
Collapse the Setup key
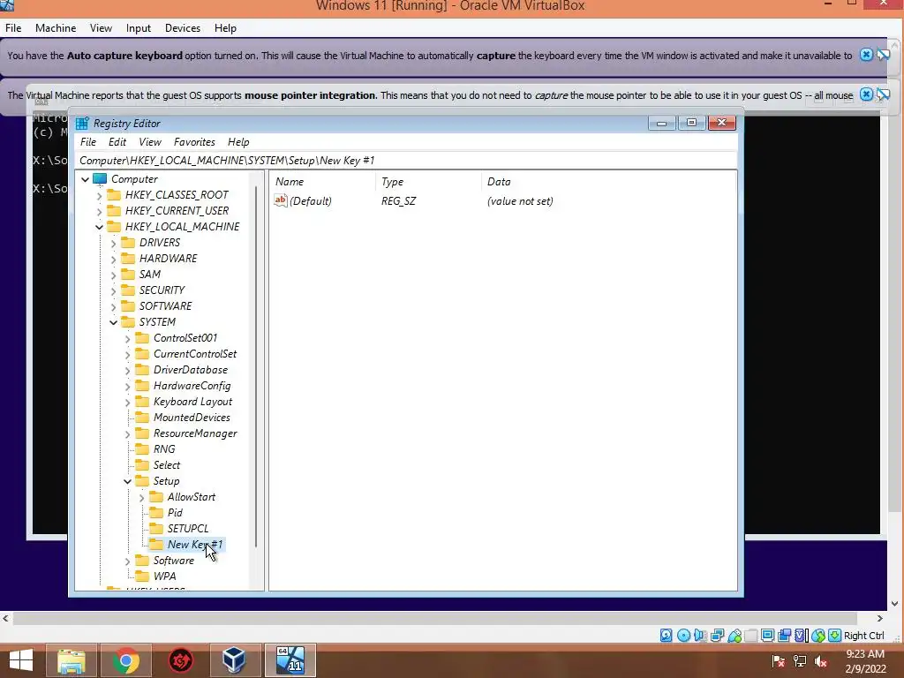[x=127, y=481]
